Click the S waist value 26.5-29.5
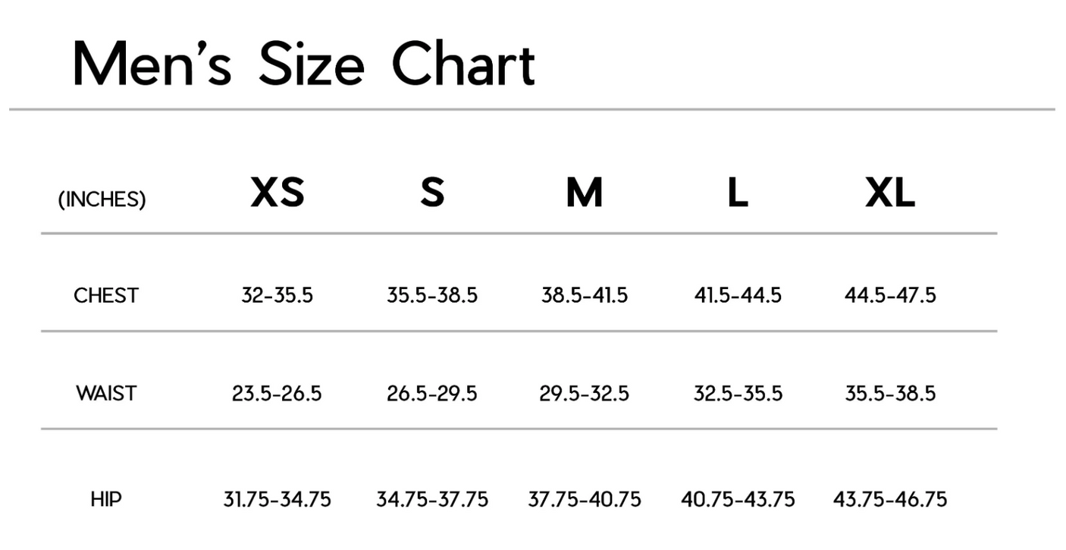 tap(432, 394)
